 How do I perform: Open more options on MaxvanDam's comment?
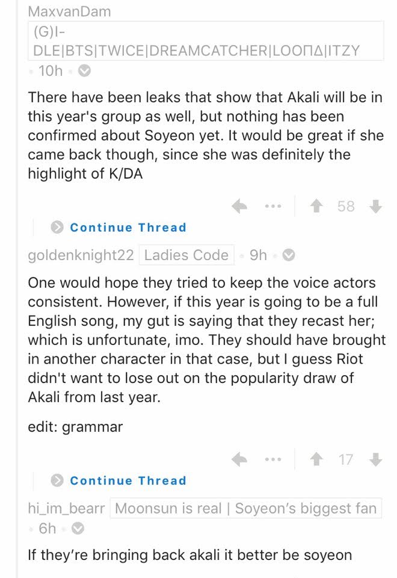pyautogui.click(x=273, y=206)
